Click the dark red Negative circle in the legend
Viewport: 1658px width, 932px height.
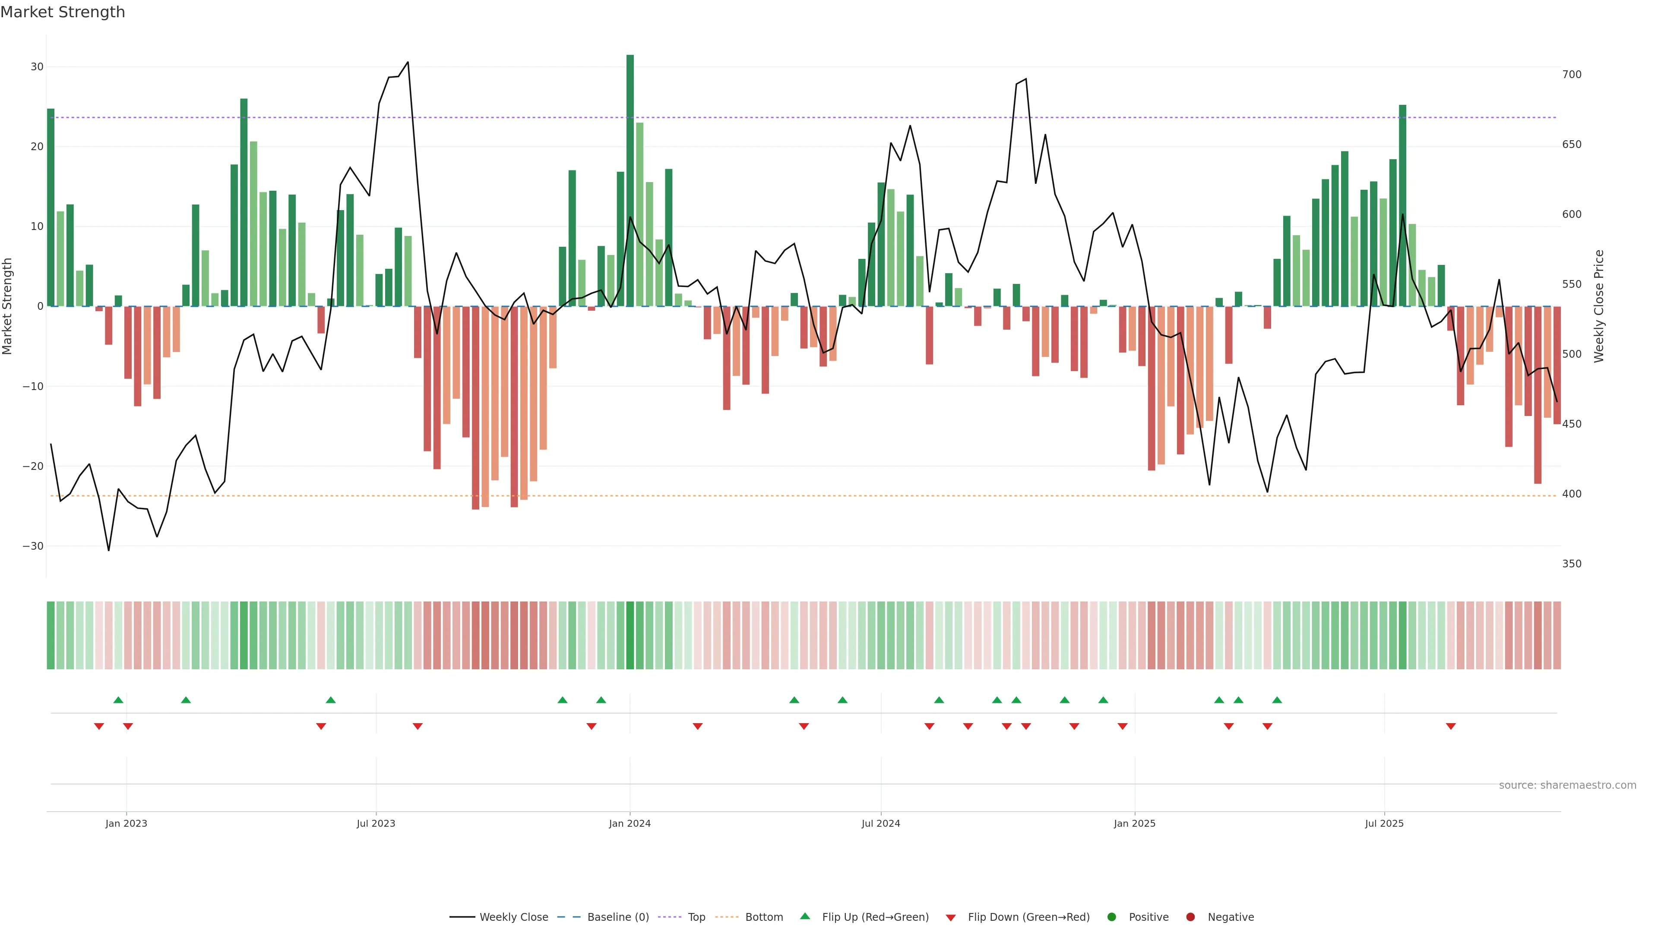point(1190,917)
